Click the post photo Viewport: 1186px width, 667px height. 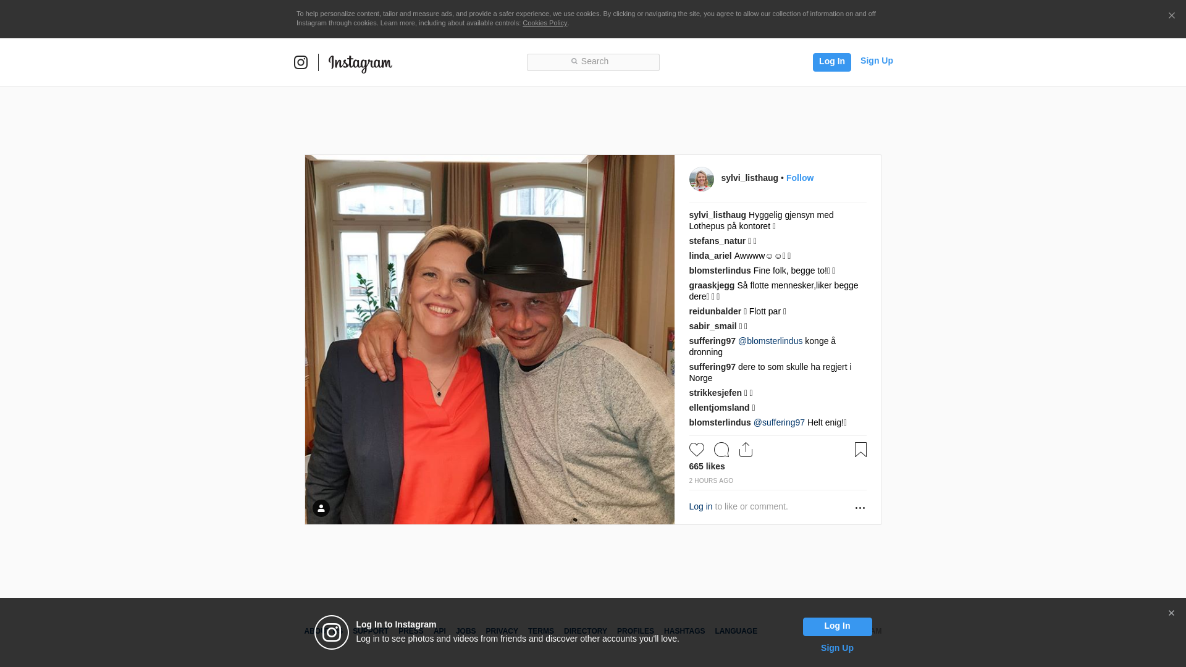click(489, 340)
